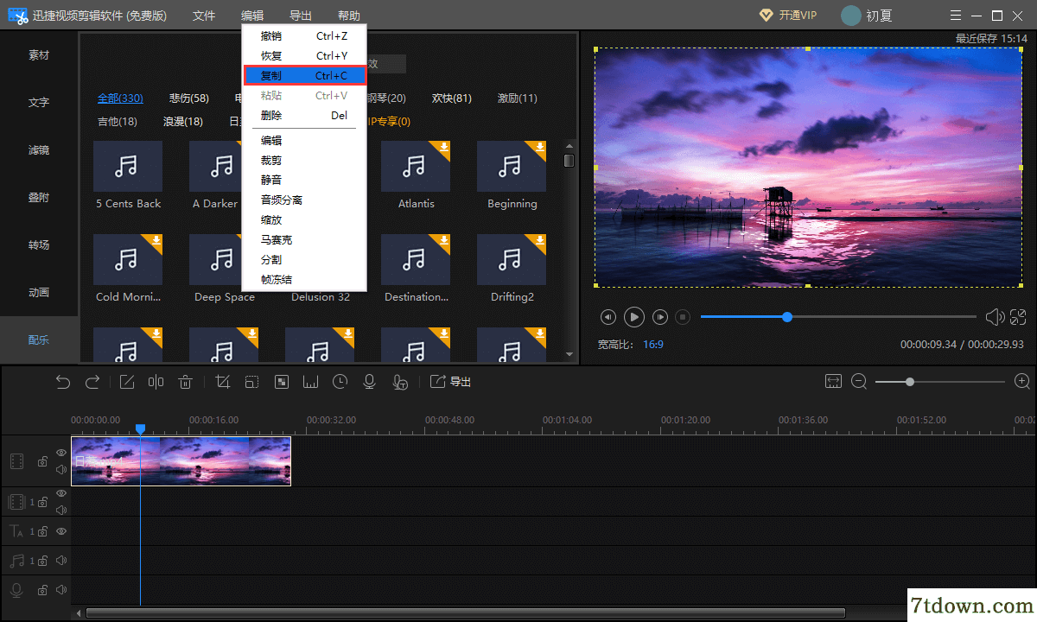Open the duration clock tool
This screenshot has height=622, width=1037.
click(x=340, y=382)
